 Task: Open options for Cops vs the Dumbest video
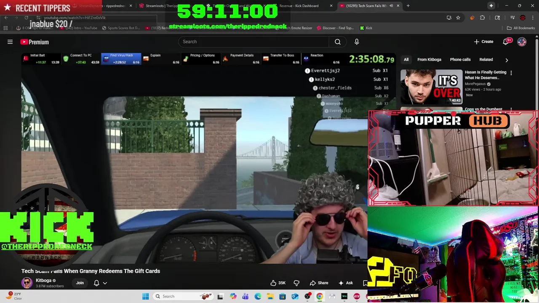click(x=511, y=109)
